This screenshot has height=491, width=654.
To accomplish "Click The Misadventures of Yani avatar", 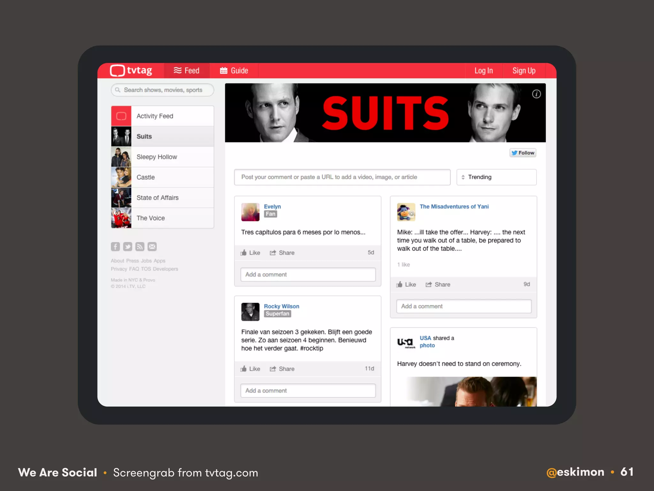I will pos(406,212).
